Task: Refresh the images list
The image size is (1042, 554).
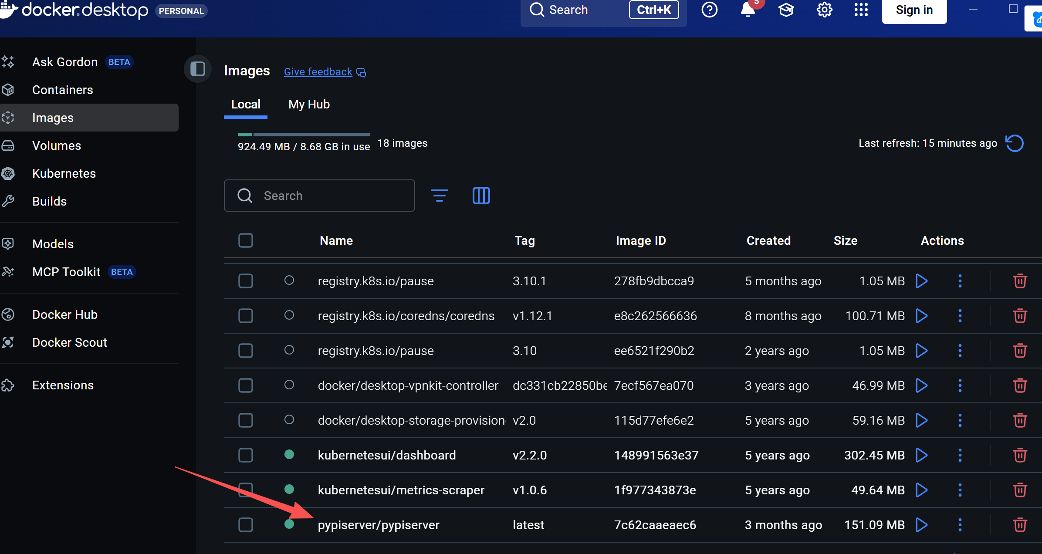Action: point(1015,143)
